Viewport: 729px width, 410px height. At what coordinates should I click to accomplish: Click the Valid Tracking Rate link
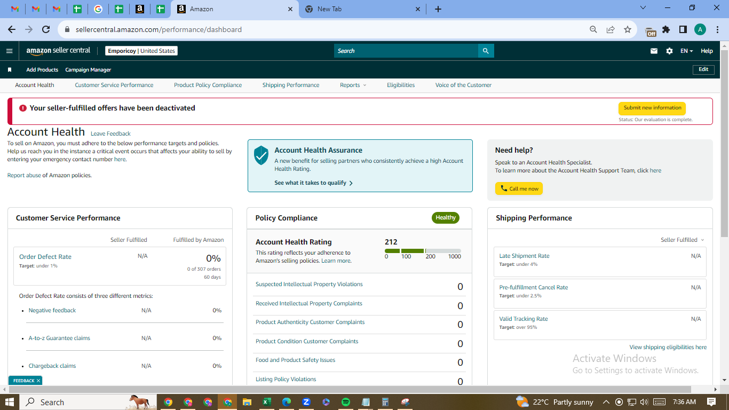coord(524,319)
